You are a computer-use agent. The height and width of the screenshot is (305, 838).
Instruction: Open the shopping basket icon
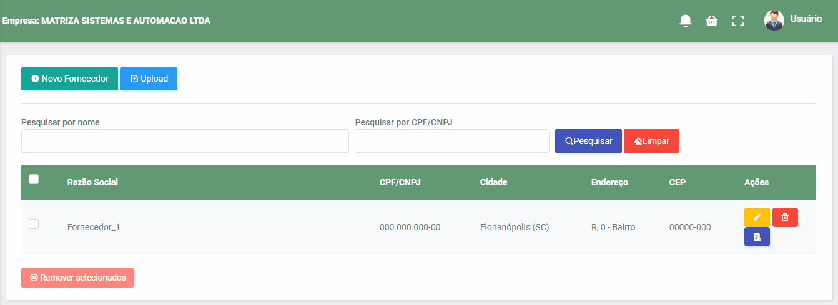point(712,21)
